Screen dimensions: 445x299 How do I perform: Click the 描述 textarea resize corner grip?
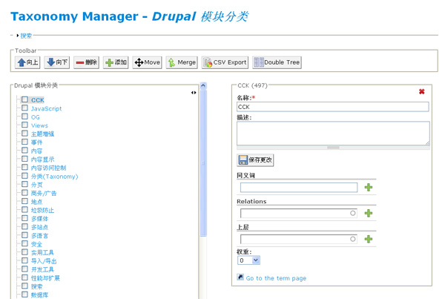[427, 143]
